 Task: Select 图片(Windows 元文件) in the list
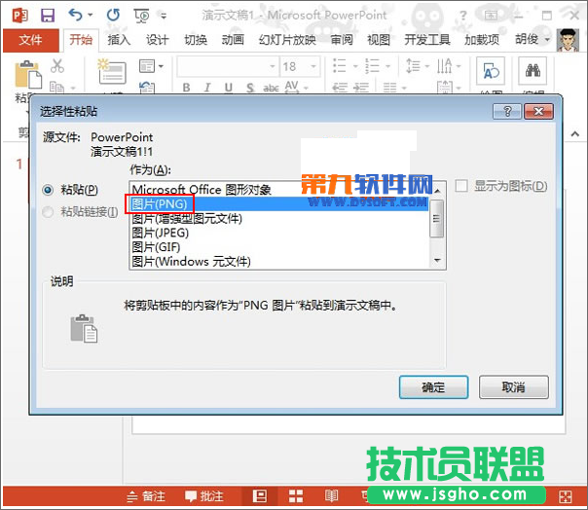tap(279, 262)
